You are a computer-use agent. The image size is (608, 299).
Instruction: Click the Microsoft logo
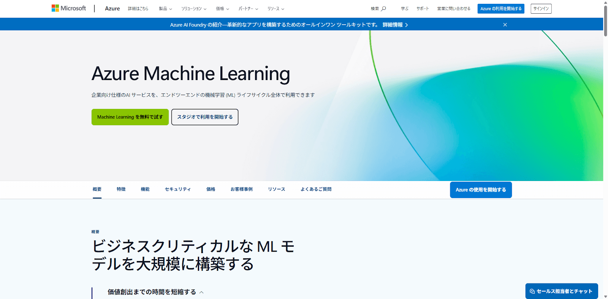click(69, 8)
